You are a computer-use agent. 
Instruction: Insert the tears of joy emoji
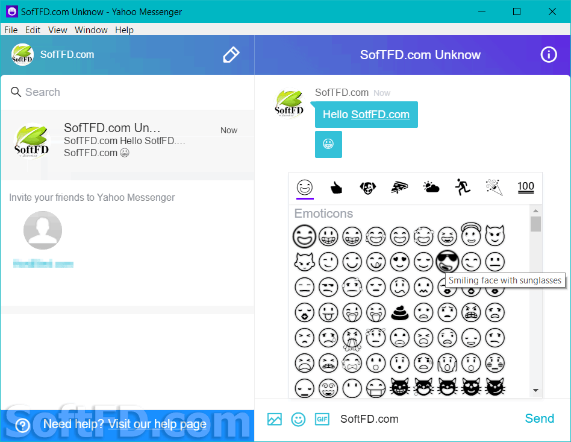coord(375,236)
